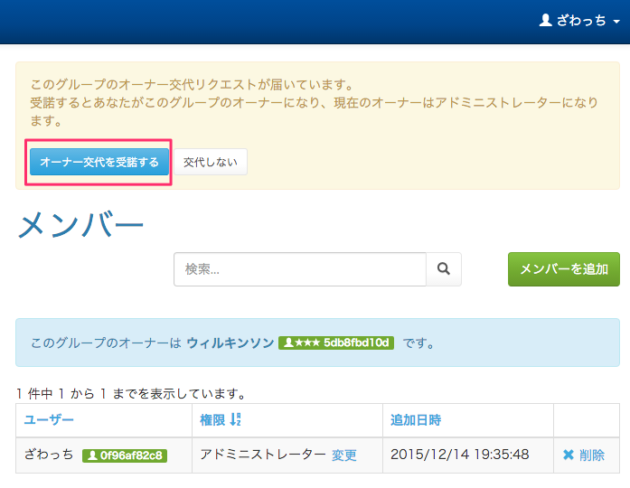Click the sort arrow icon beside 権限
630x488 pixels.
click(x=236, y=420)
